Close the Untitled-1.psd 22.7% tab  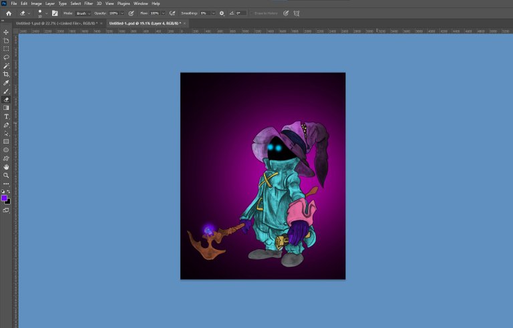point(101,23)
